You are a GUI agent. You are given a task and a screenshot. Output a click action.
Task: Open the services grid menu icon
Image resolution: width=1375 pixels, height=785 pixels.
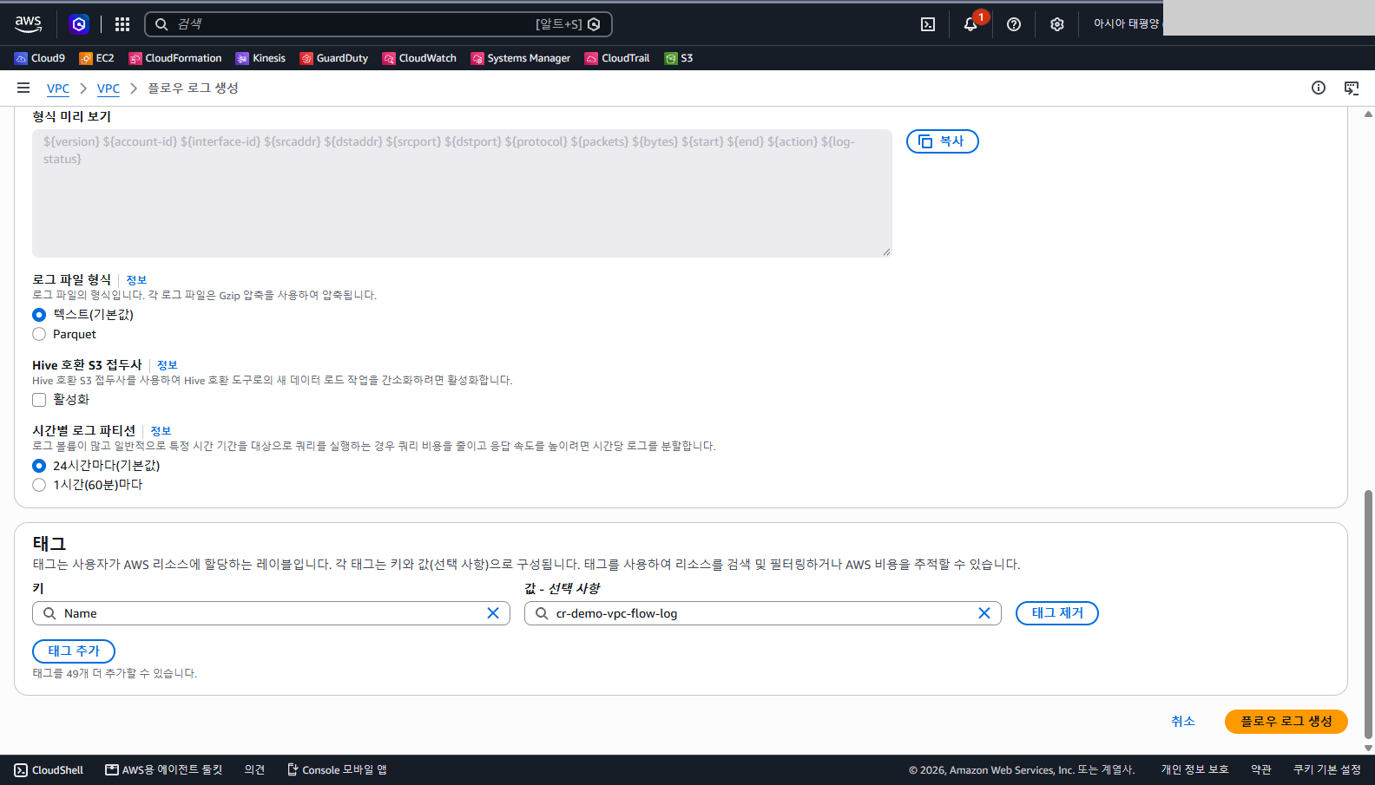tap(122, 24)
